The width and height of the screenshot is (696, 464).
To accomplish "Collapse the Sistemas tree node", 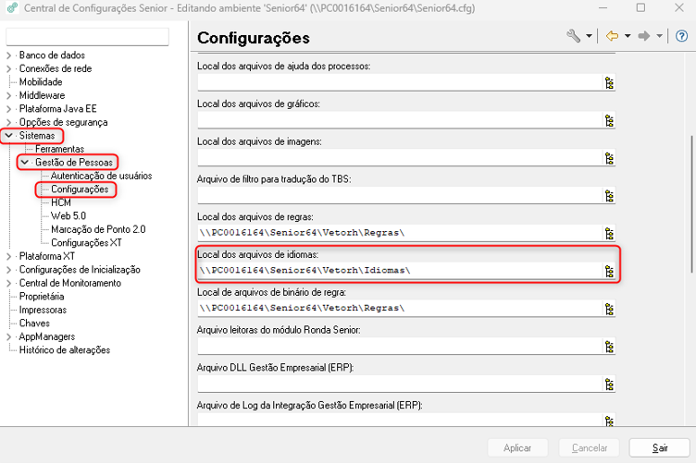I will [9, 136].
